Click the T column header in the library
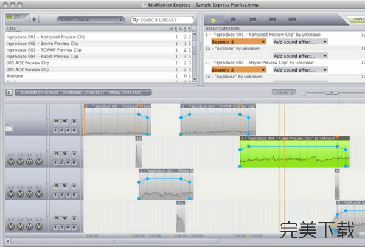The height and width of the screenshot is (247, 365). point(185,29)
